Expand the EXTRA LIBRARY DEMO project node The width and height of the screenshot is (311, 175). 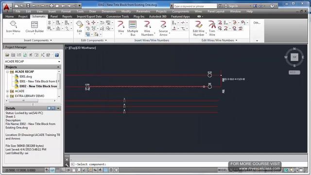pos(7,96)
